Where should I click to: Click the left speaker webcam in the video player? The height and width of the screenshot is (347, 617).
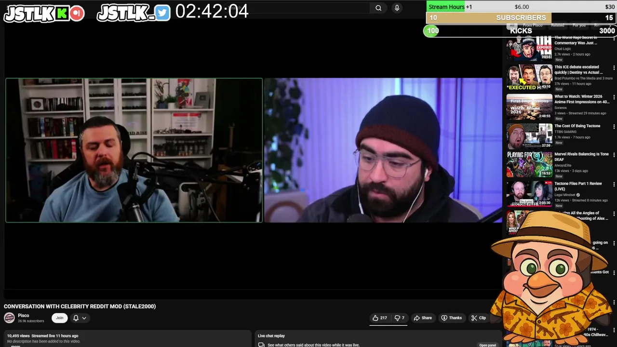[x=134, y=150]
